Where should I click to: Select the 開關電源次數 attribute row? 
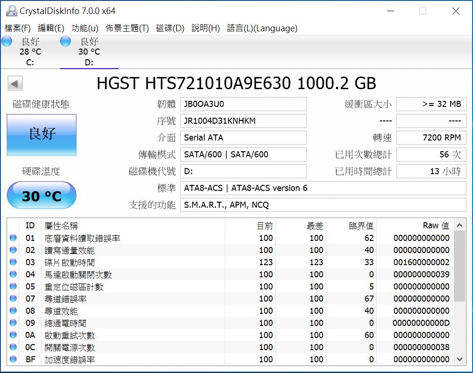229,347
